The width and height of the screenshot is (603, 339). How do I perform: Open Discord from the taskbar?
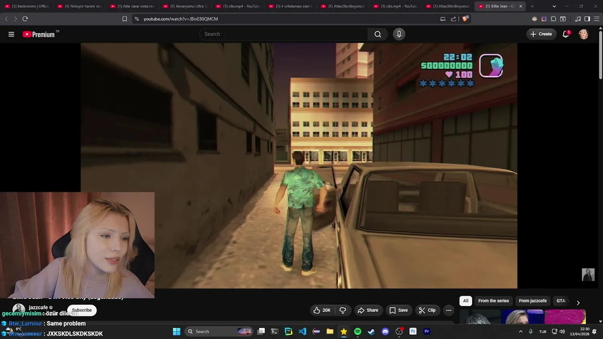385,331
